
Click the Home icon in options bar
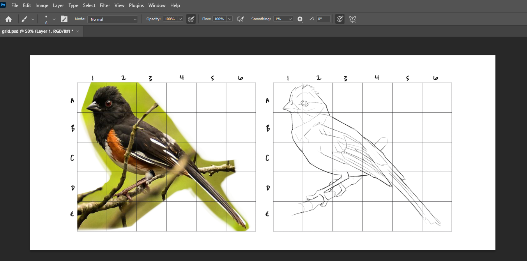coord(9,19)
